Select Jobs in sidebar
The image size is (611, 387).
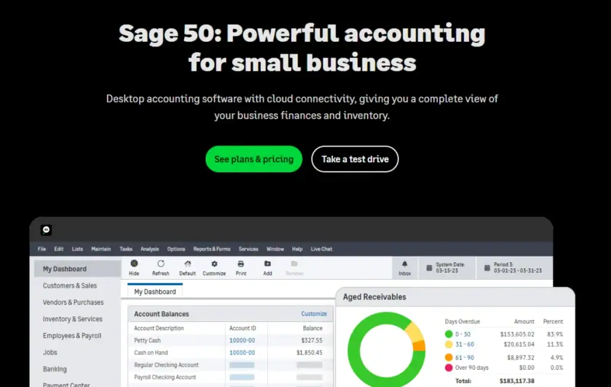[50, 352]
